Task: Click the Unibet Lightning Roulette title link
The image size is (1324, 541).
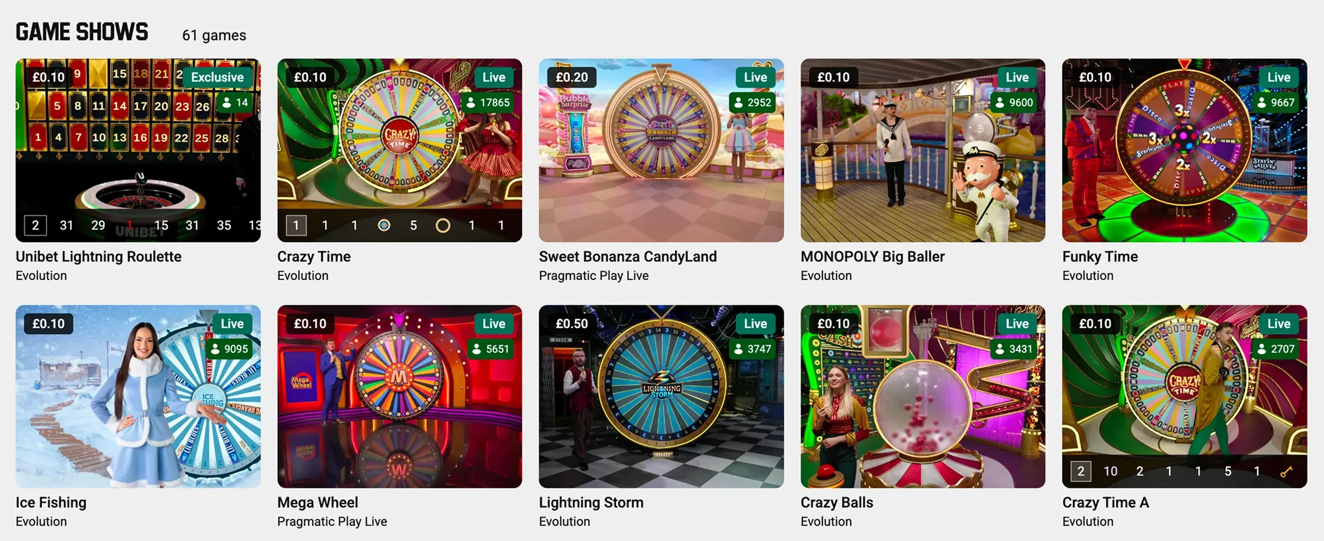Action: coord(98,256)
